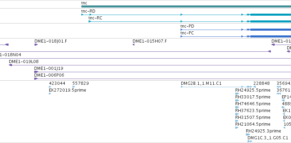The image size is (291, 143).
Task: Click the tnc gene name label
Action: [x=84, y=3]
